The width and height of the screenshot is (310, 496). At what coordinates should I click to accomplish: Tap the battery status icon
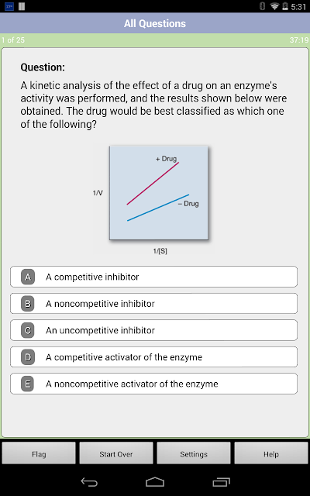click(x=284, y=6)
